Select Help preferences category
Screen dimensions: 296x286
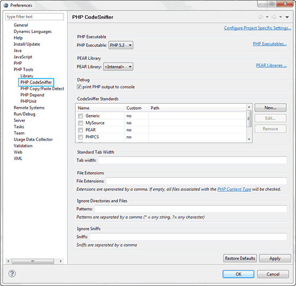point(18,38)
